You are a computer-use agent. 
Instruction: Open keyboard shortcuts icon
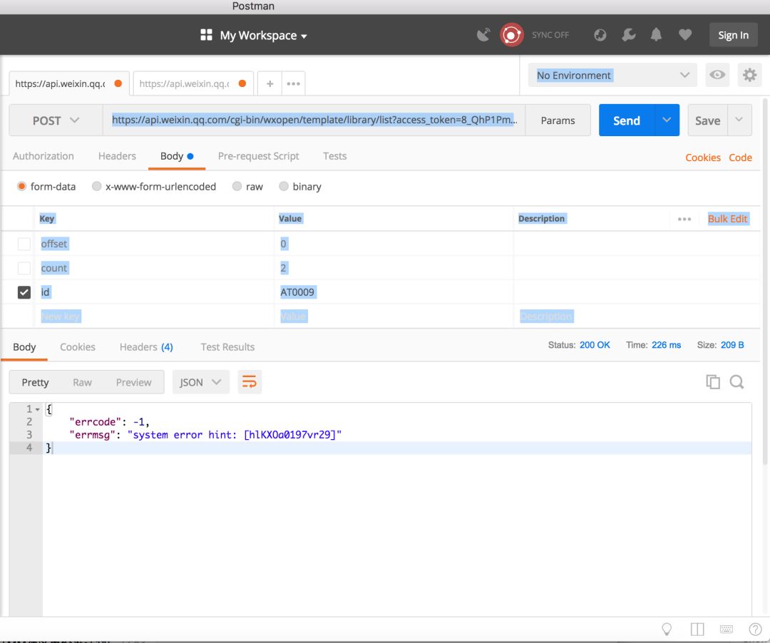point(727,629)
